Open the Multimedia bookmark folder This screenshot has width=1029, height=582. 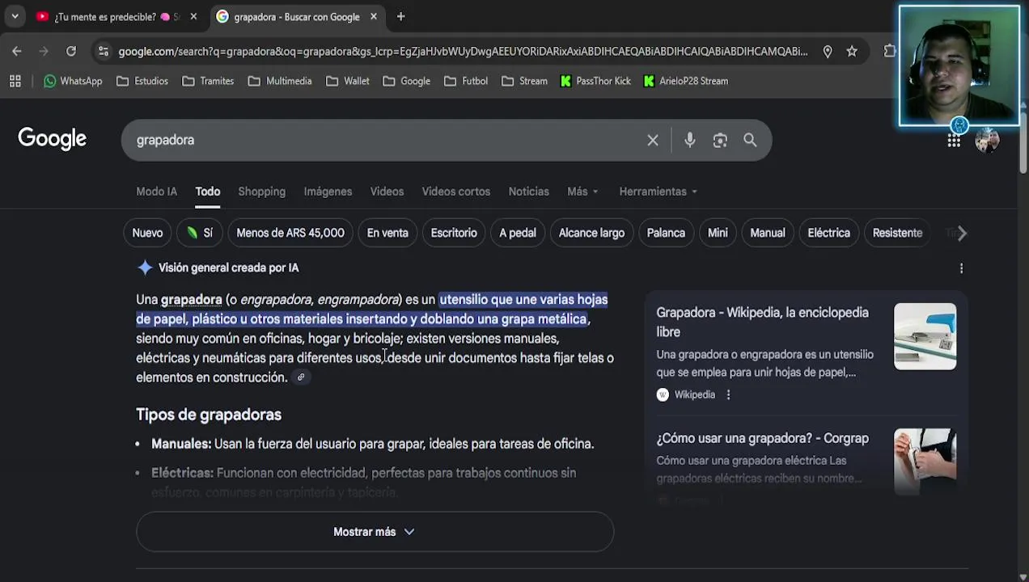click(x=279, y=81)
